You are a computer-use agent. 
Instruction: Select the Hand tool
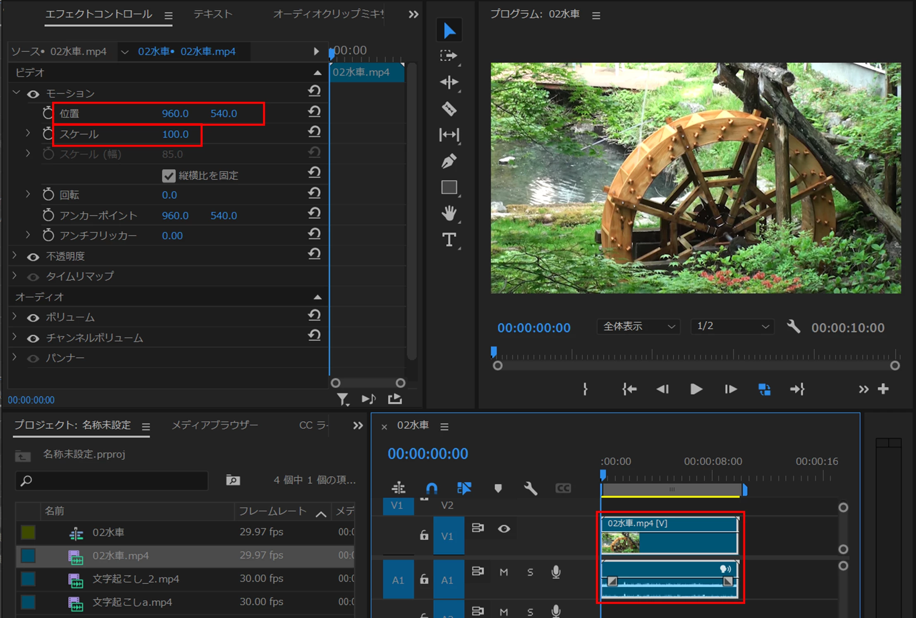coord(449,213)
